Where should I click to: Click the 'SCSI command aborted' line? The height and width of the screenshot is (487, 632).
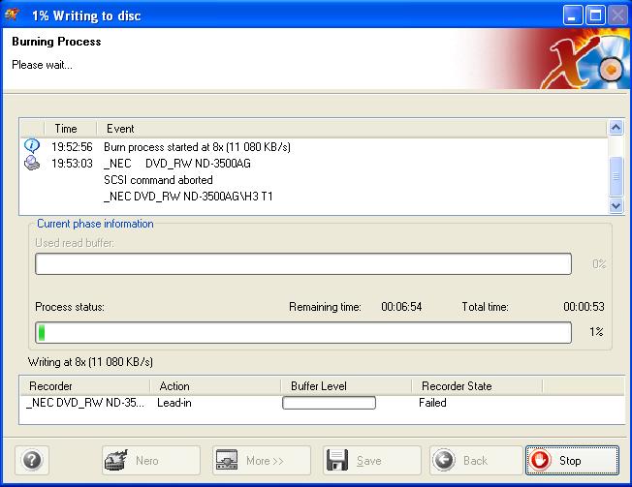coord(158,180)
